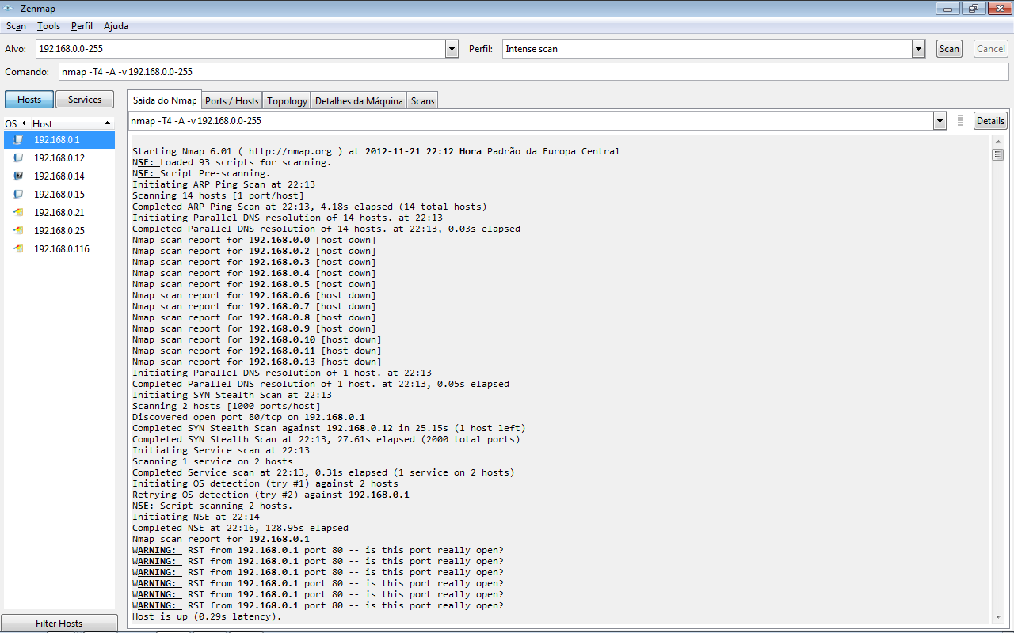The width and height of the screenshot is (1014, 633).
Task: Sort hosts by the OS column header
Action: click(15, 124)
